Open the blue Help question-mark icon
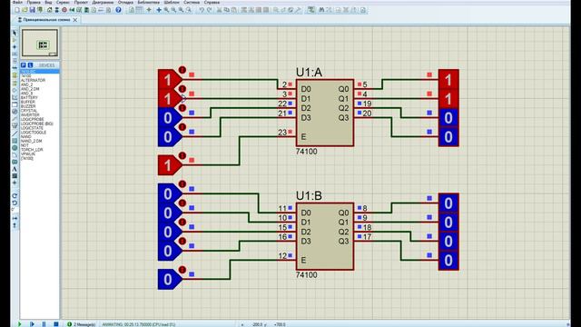Image resolution: width=581 pixels, height=327 pixels. click(x=118, y=10)
